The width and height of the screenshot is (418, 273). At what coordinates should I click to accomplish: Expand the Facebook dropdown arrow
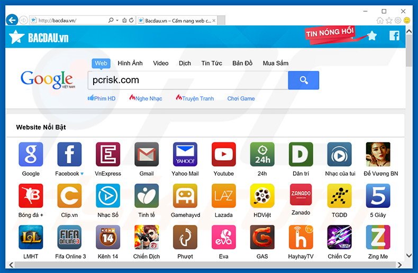point(82,174)
